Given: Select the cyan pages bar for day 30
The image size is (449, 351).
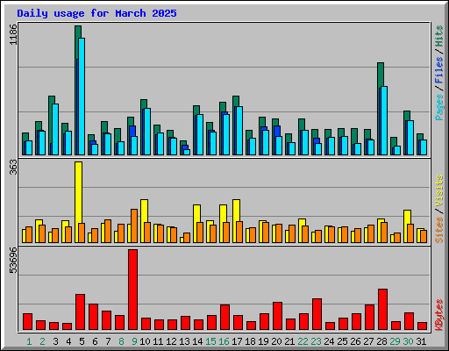Looking at the screenshot, I should point(410,138).
